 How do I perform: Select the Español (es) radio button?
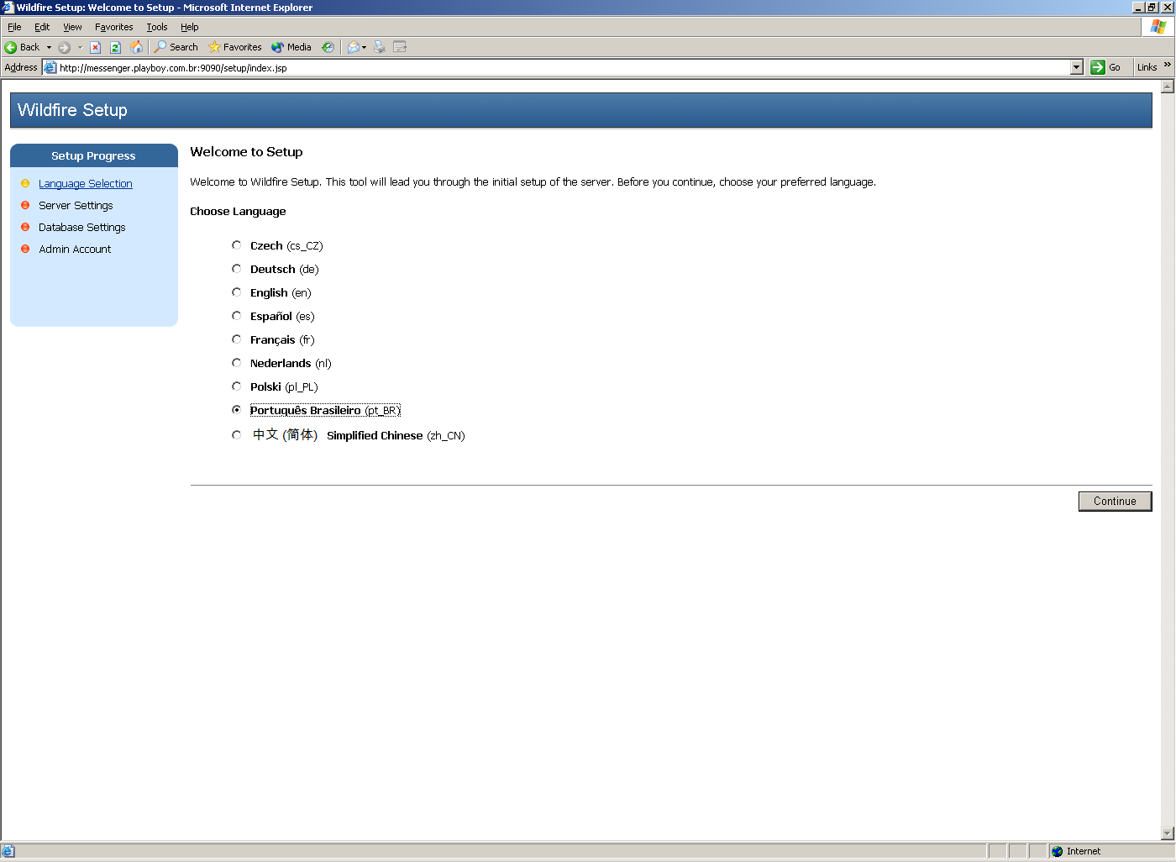click(237, 316)
